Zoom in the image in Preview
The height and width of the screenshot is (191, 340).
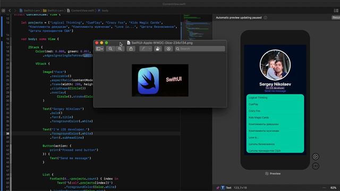click(120, 49)
